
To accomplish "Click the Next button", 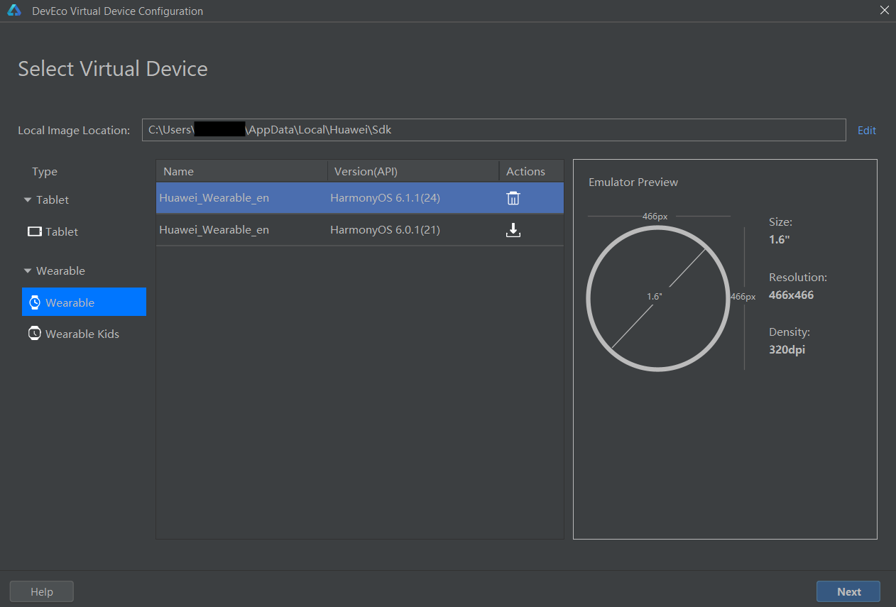I will 848,591.
